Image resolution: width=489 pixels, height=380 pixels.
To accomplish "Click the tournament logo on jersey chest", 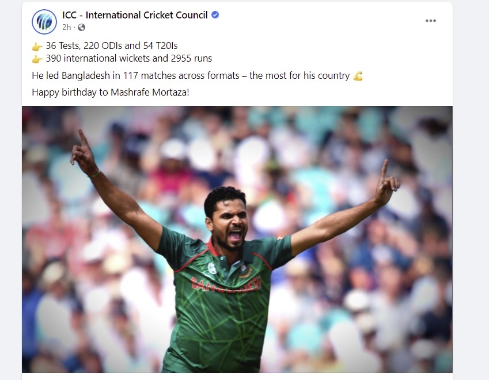I will tap(213, 268).
